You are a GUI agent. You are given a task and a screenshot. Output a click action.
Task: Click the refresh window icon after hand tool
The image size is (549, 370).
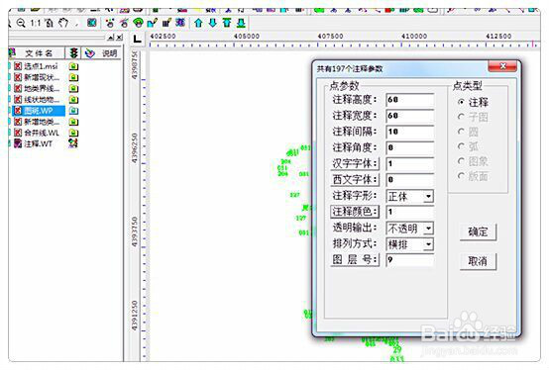(x=92, y=23)
